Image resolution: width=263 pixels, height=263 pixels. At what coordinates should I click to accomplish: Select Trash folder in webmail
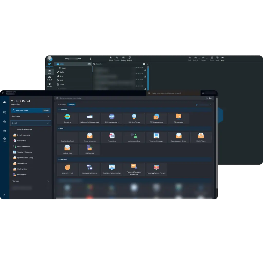point(60,84)
